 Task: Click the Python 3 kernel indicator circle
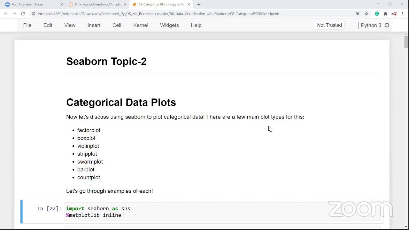click(387, 25)
